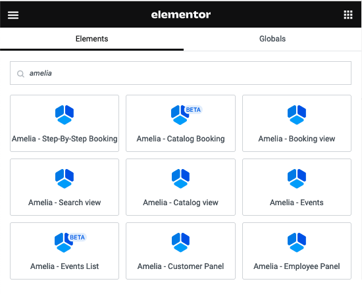Select the Amelia Search view widget icon
Viewport: 362px width, 294px height.
(x=65, y=178)
